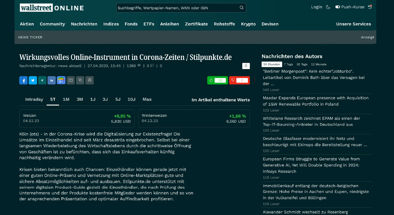Open the user alerts icon at top right

click(370, 7)
